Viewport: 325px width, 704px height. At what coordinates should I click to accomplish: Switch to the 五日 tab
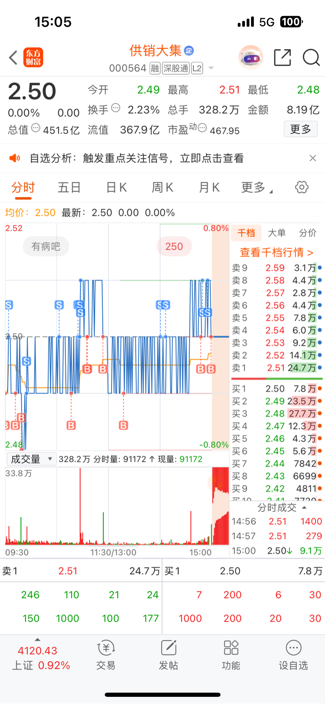69,188
